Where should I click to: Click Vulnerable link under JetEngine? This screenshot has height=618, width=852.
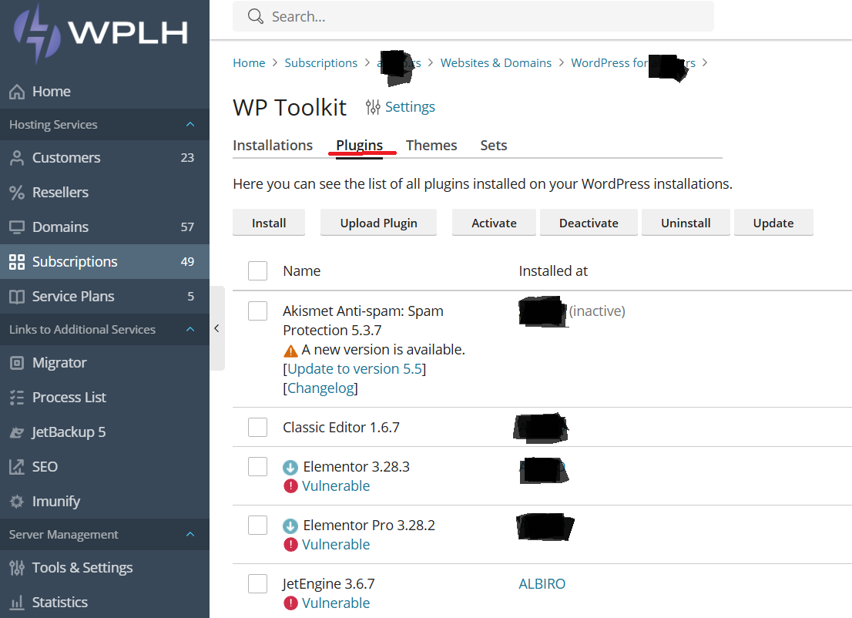[x=336, y=603]
